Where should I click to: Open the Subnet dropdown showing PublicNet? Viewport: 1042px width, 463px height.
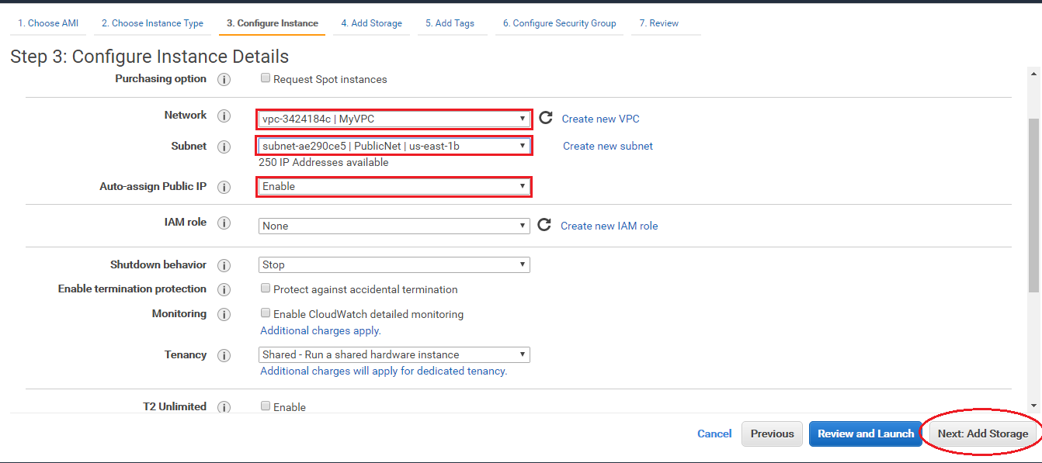click(394, 146)
